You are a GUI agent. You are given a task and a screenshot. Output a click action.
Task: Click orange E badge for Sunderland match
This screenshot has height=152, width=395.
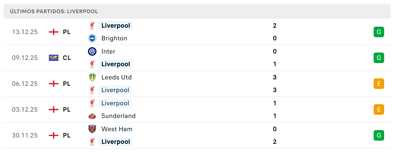[x=379, y=110]
